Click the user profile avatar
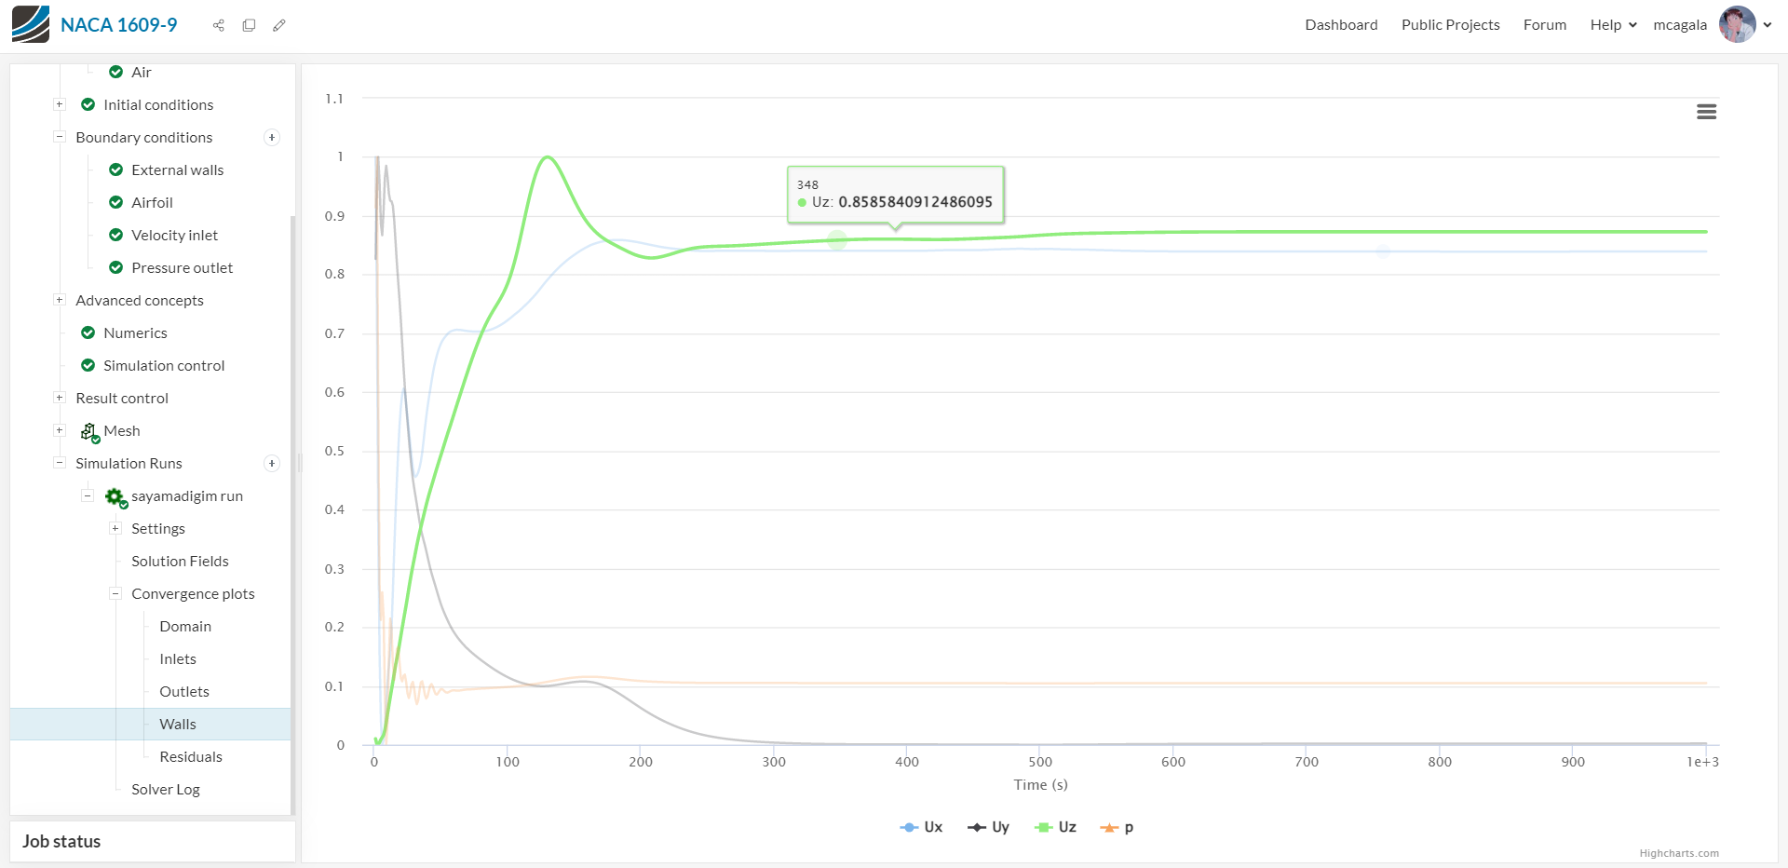Viewport: 1788px width, 868px height. (x=1737, y=25)
